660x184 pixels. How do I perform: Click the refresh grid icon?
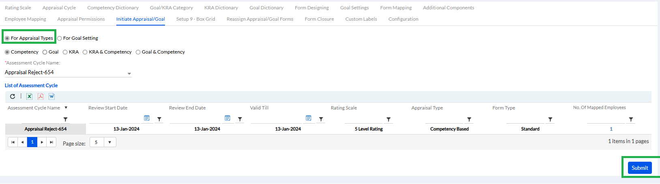click(x=13, y=96)
